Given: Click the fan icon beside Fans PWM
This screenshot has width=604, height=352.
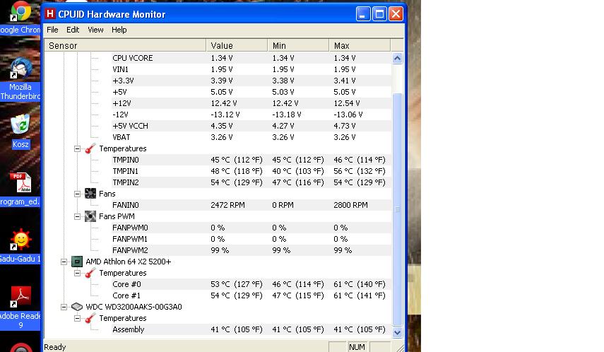Looking at the screenshot, I should pos(90,216).
